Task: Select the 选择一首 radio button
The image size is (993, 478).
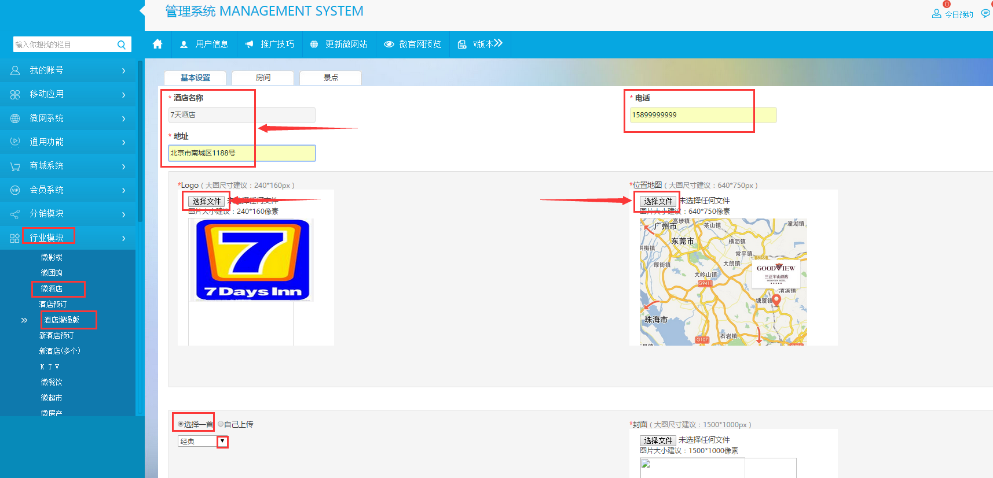Action: (181, 424)
